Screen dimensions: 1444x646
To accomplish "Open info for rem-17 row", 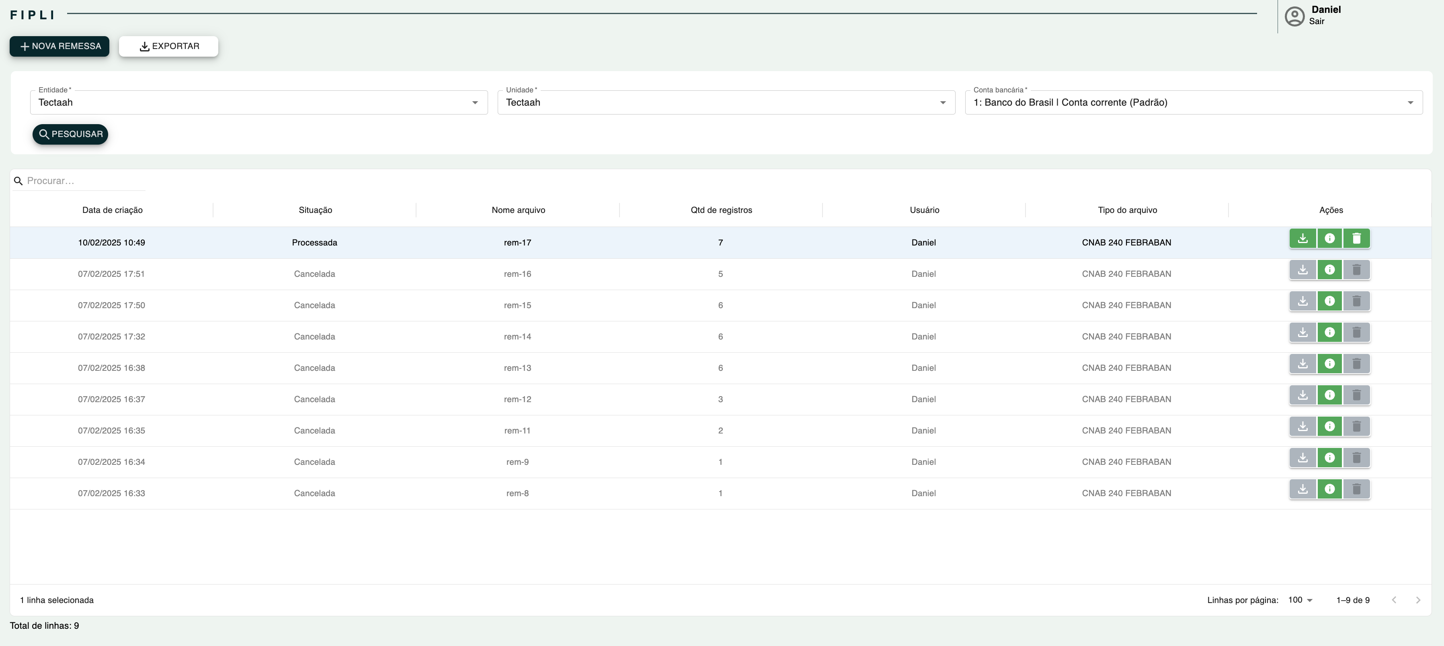I will click(1329, 239).
